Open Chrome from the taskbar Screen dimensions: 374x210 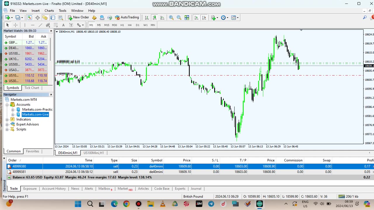[x=126, y=204]
